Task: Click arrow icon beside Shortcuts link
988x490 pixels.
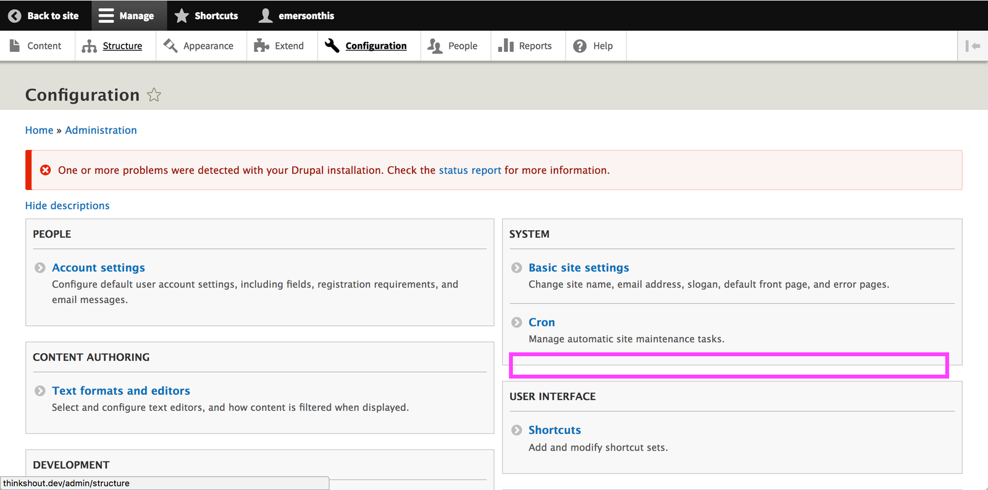Action: point(517,430)
